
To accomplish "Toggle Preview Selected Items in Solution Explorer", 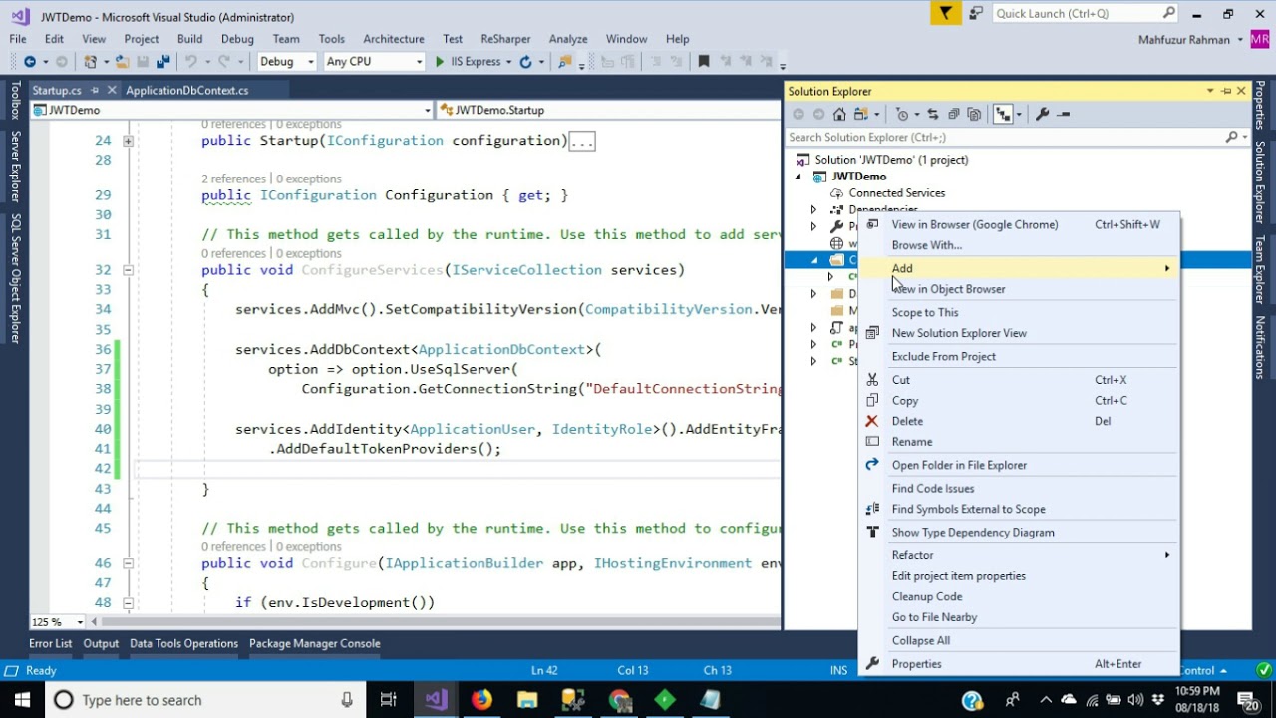I will pos(1064,114).
